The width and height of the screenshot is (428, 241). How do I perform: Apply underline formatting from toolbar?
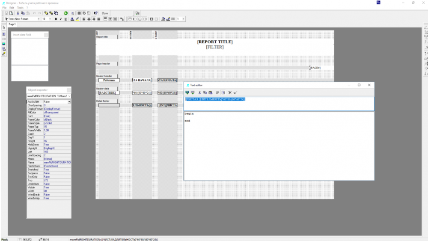65,19
